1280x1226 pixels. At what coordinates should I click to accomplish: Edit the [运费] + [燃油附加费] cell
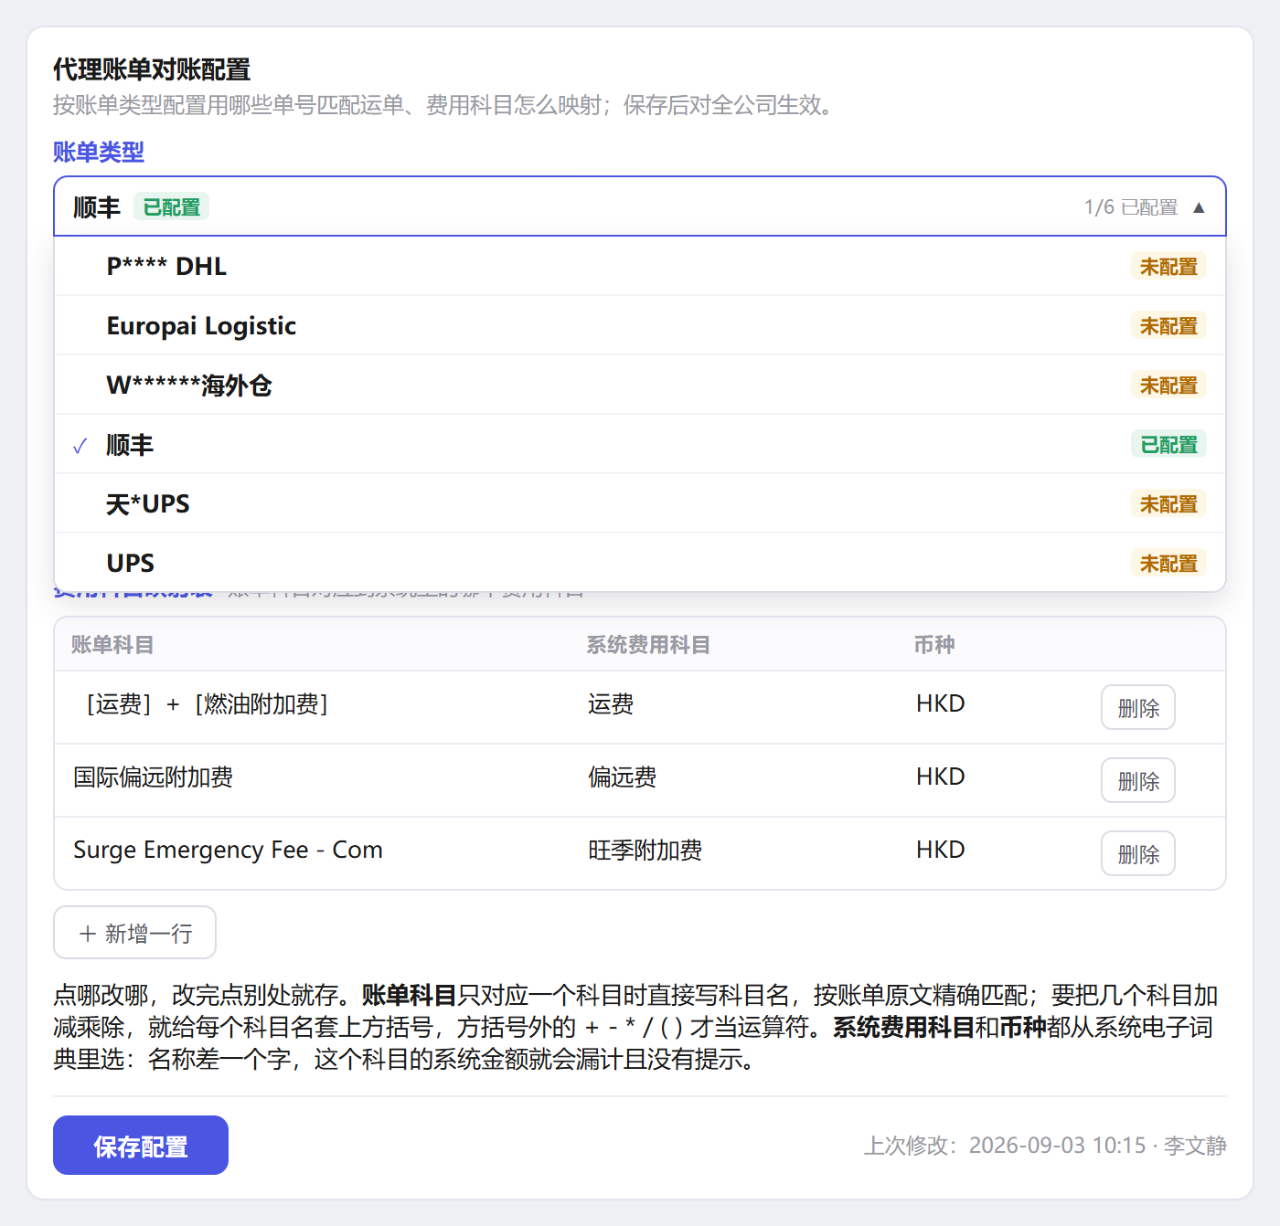coord(207,704)
